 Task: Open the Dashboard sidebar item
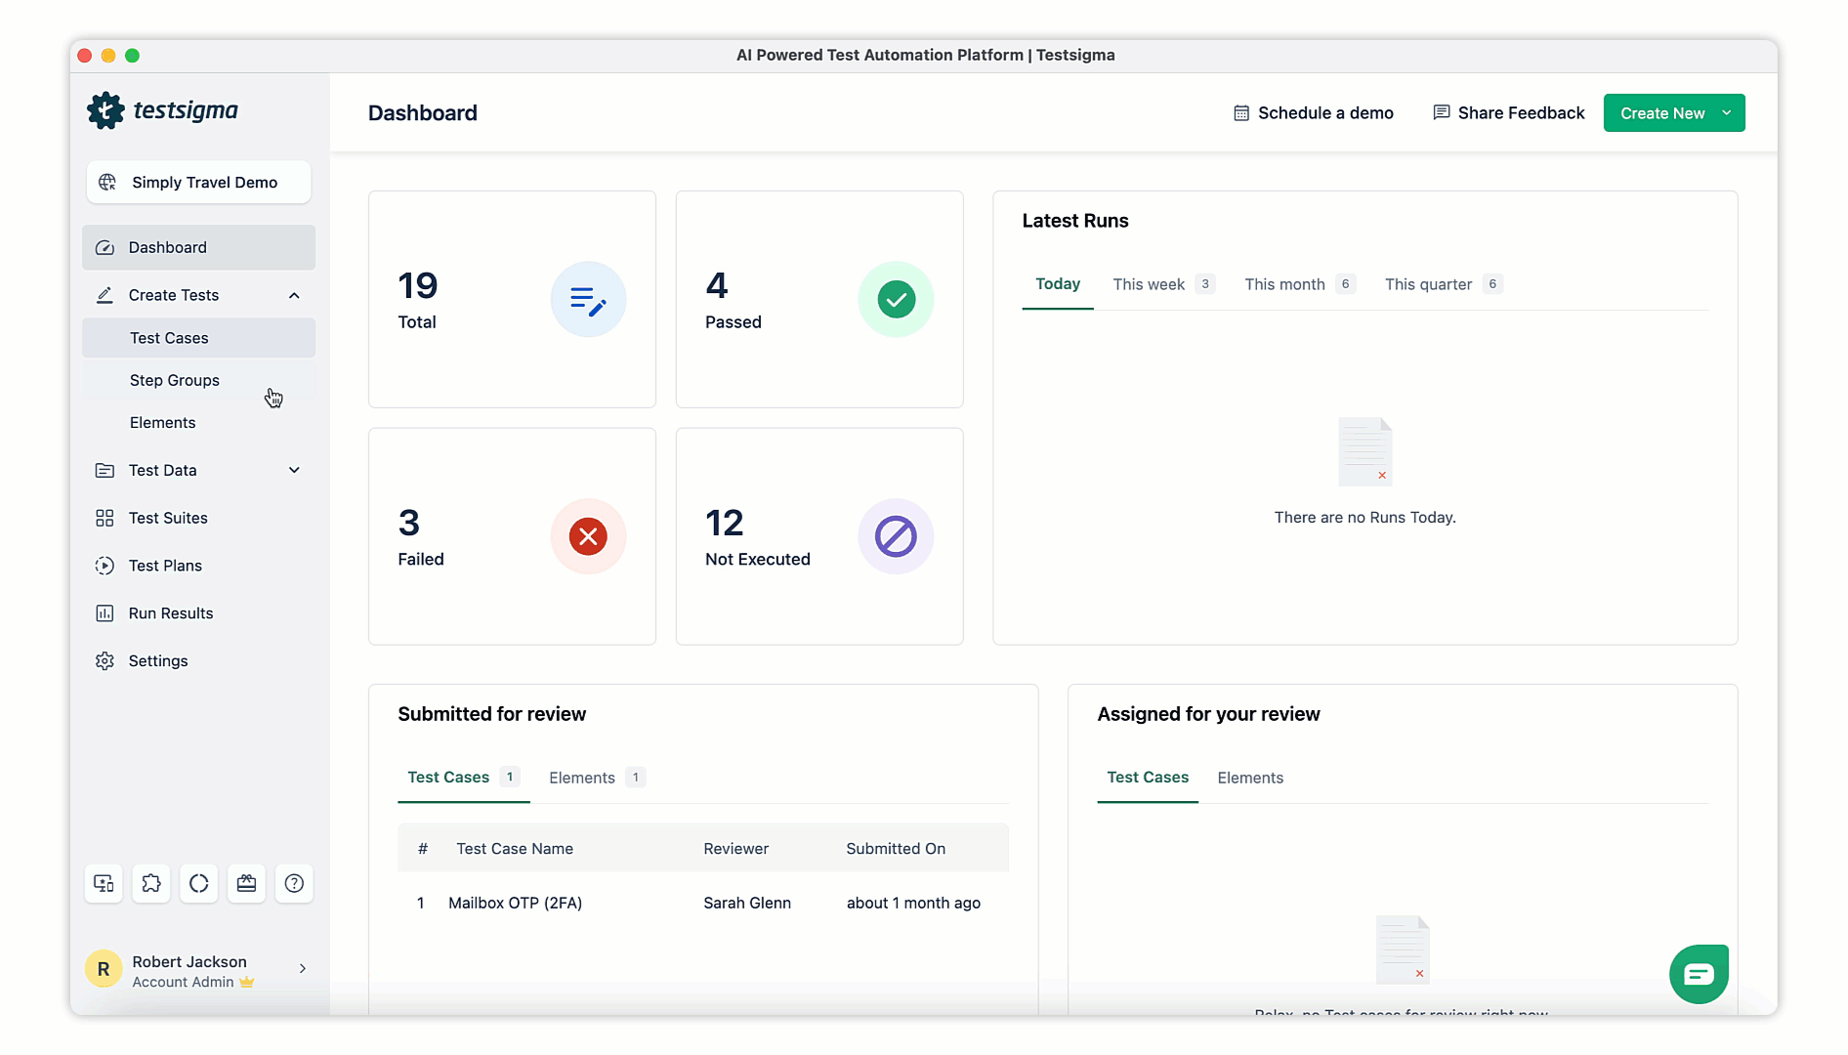(x=198, y=247)
